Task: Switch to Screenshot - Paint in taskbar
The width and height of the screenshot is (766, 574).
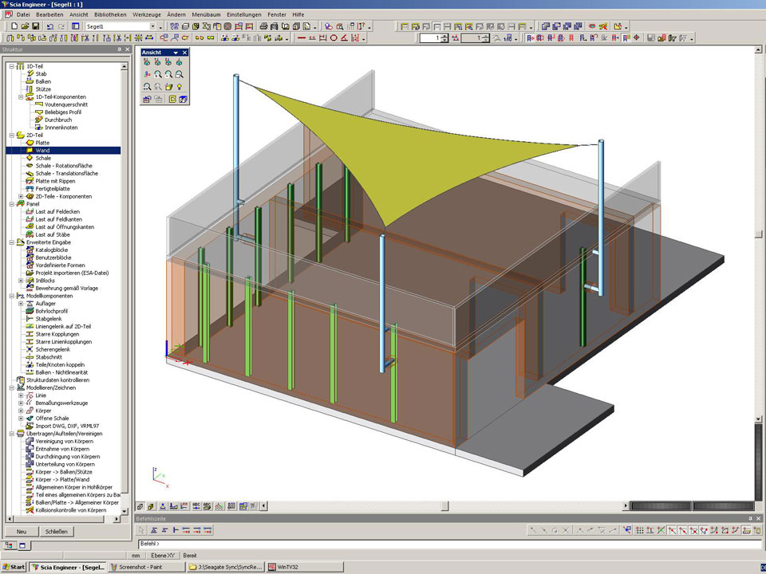Action: (x=146, y=568)
